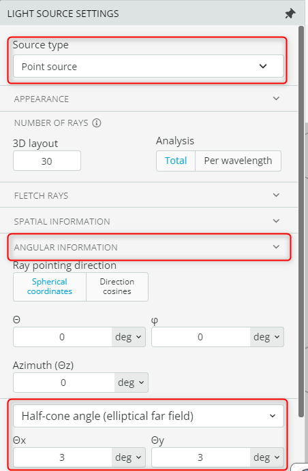Screen dimensions: 308x471
Task: Click the Θx half-cone input field
Action: [63, 457]
